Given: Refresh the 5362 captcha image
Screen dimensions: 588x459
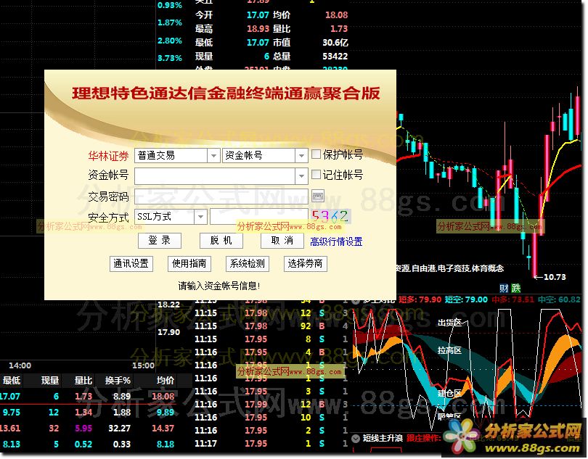Looking at the screenshot, I should (x=330, y=216).
